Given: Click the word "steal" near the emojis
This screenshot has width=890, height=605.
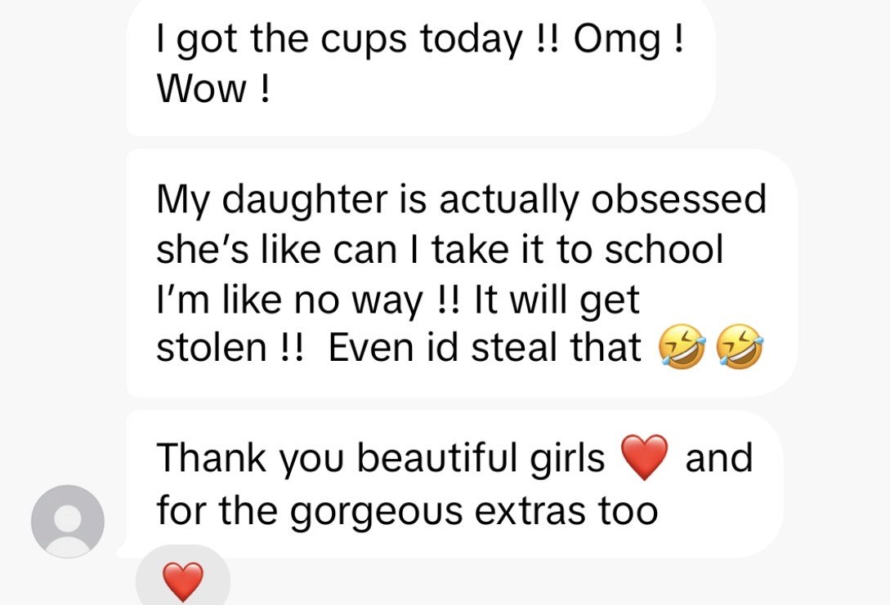Looking at the screenshot, I should [x=514, y=347].
